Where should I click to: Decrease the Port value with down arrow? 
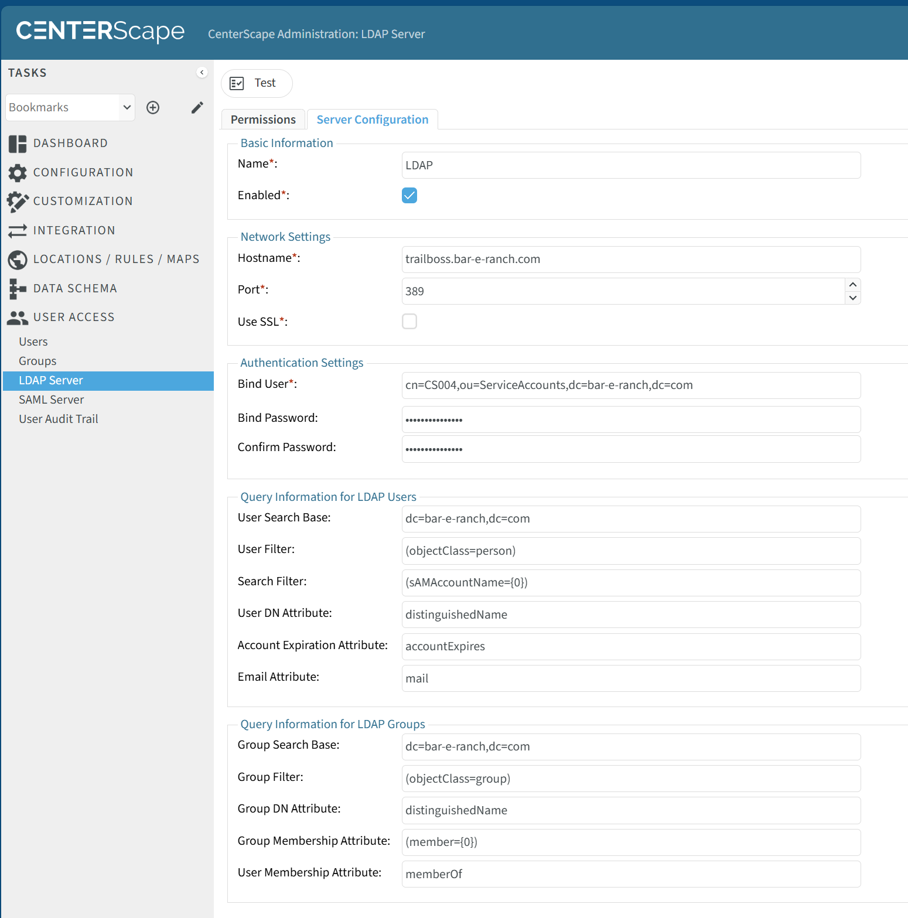[x=853, y=298]
